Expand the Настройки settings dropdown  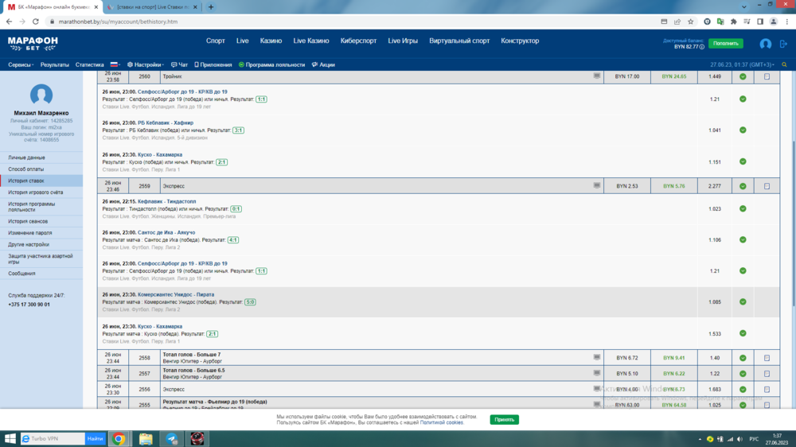coord(146,64)
